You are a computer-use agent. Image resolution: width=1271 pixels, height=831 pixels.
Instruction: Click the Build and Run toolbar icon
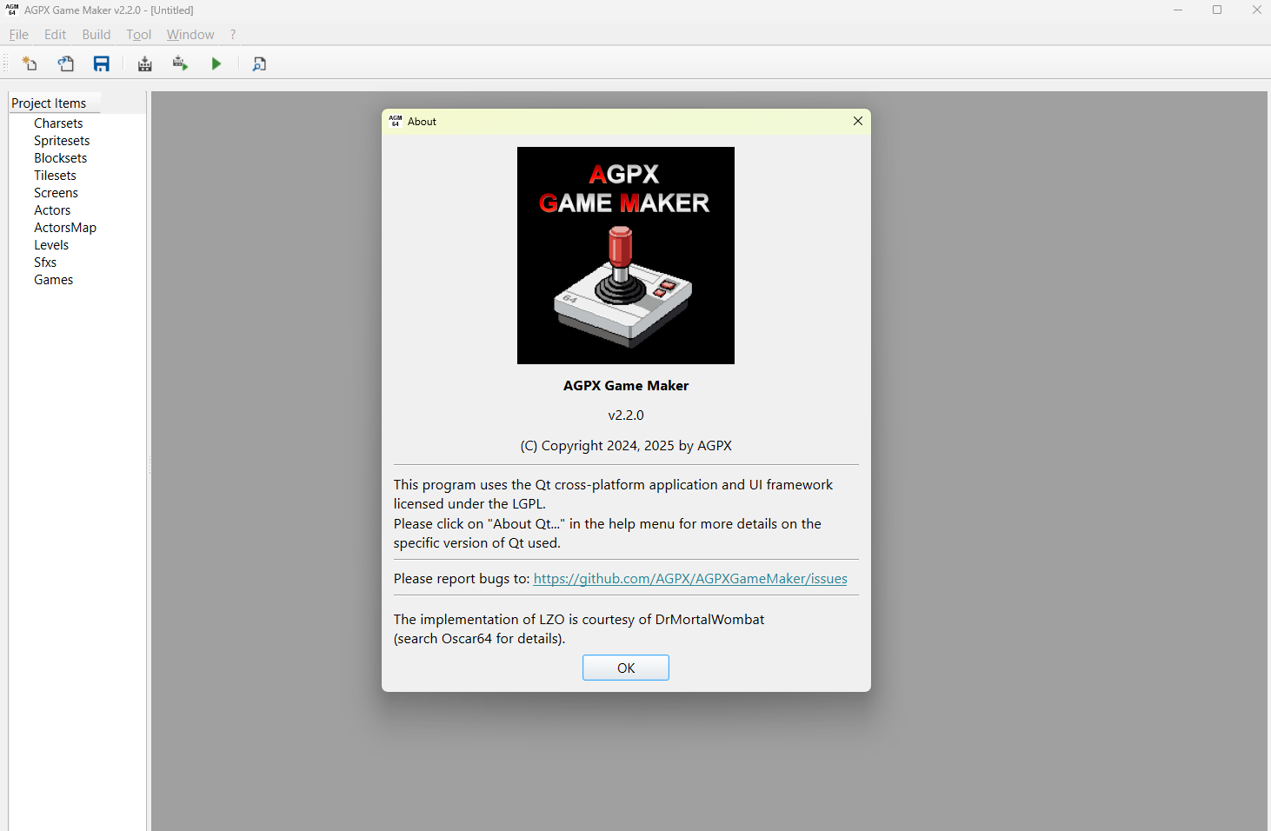(180, 63)
